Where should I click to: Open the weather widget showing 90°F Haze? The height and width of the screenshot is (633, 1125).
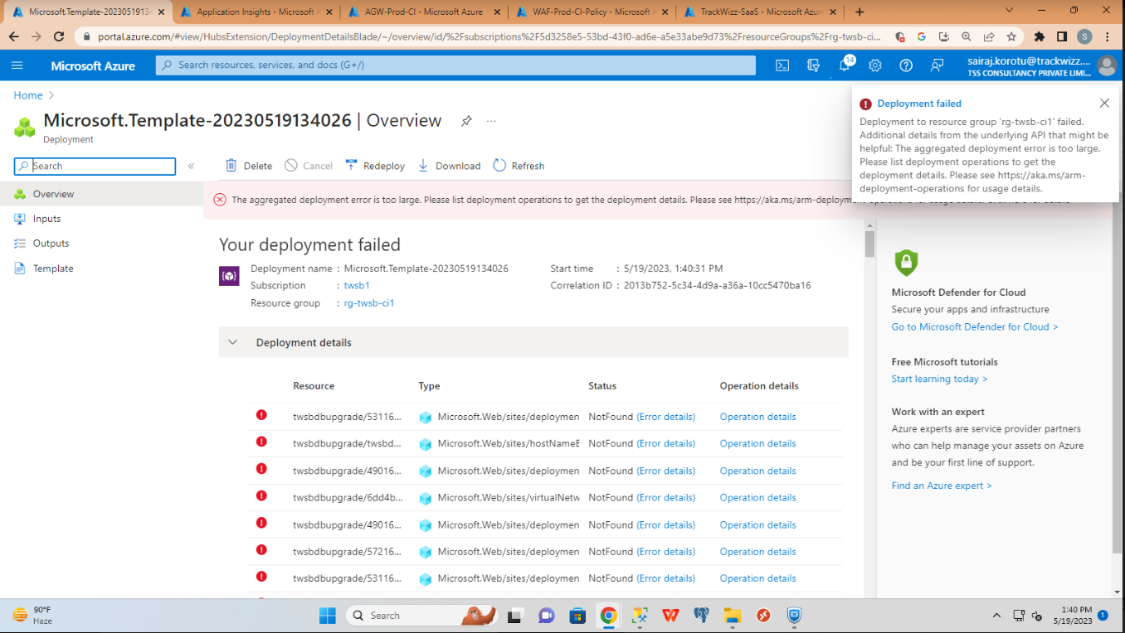point(33,616)
